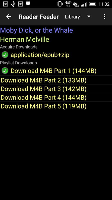Tap author name Herman Melville

click(25, 39)
